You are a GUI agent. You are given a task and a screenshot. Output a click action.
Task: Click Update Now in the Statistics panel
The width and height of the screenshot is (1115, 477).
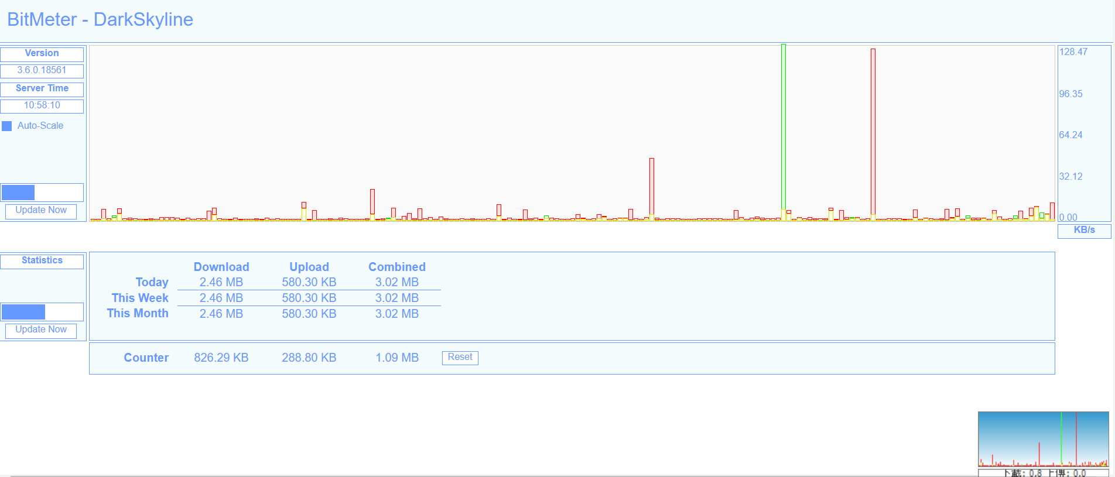[41, 330]
